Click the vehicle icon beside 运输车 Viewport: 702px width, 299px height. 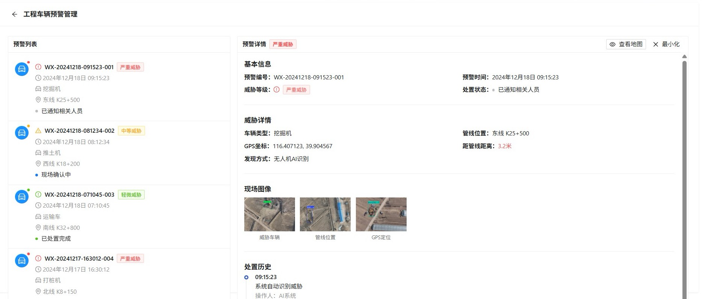pos(38,217)
